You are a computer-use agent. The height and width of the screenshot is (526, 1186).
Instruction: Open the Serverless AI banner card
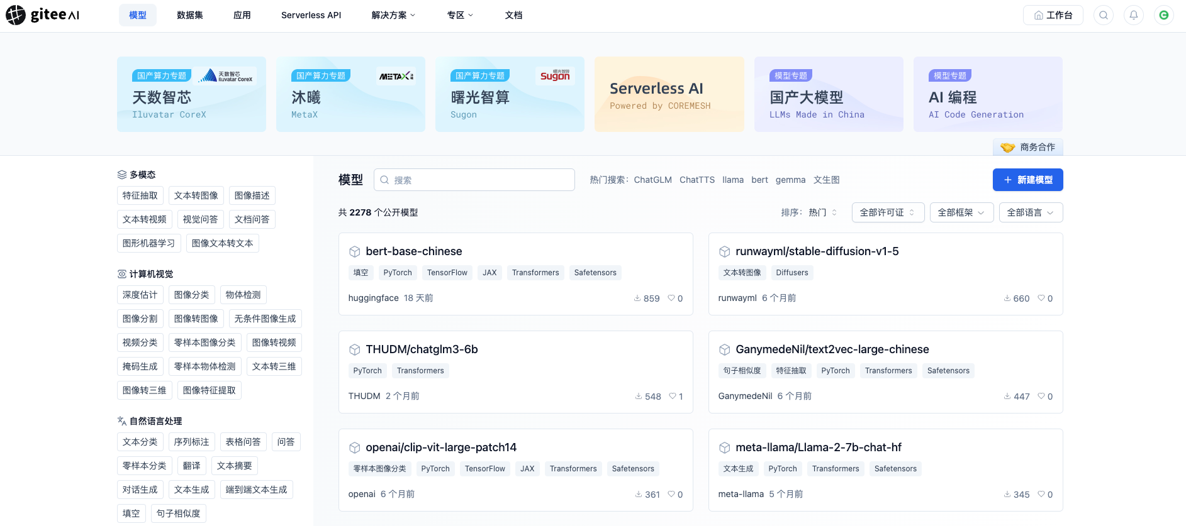[669, 94]
